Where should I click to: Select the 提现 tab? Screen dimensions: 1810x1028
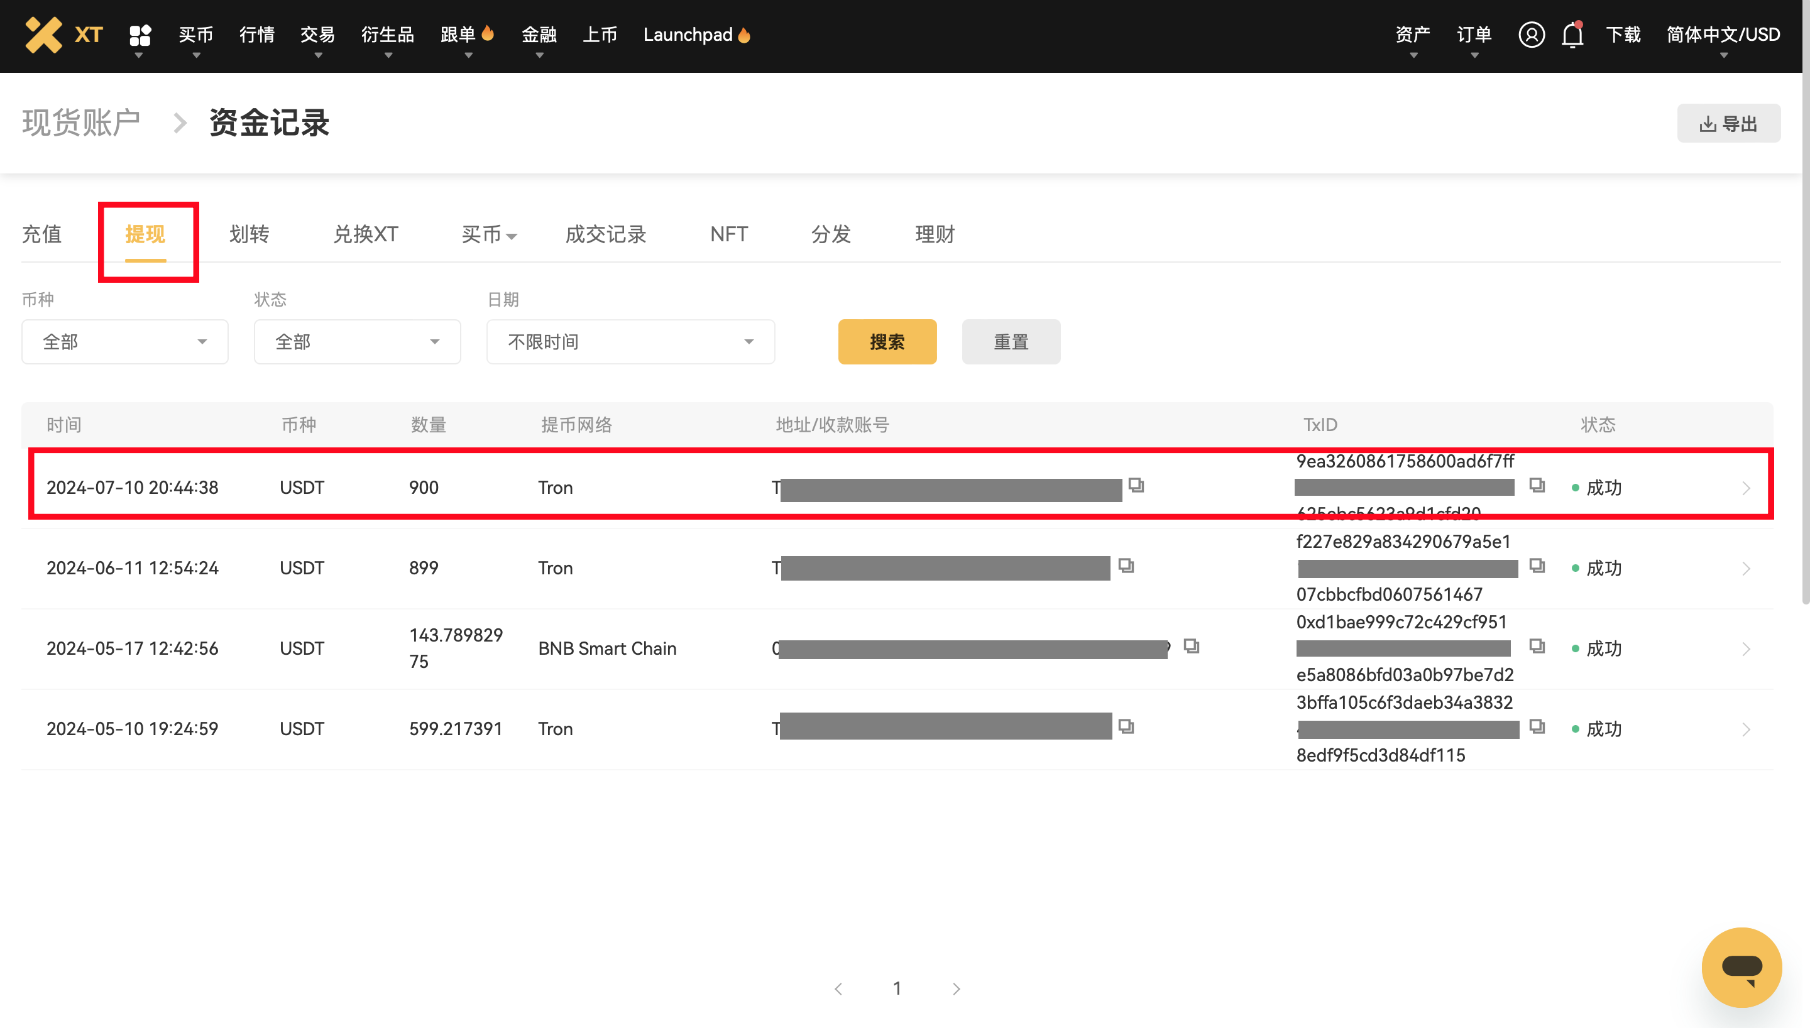point(145,234)
